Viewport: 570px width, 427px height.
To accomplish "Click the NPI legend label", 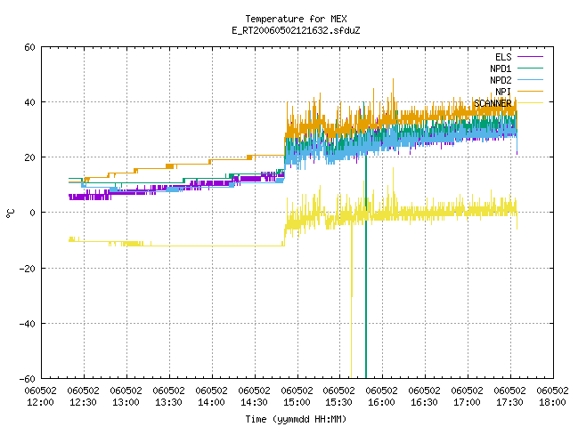I will click(503, 92).
